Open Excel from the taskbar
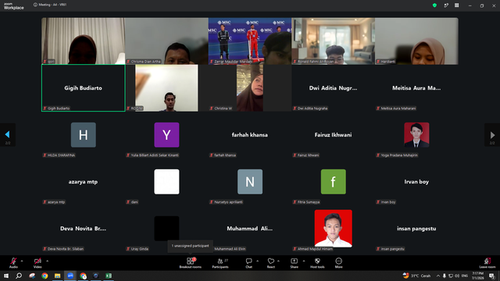The image size is (500, 281). 109,276
